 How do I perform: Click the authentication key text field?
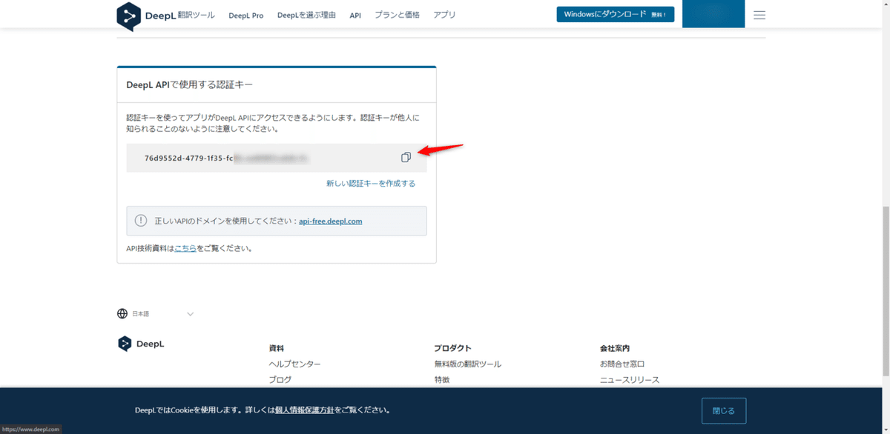pos(277,158)
